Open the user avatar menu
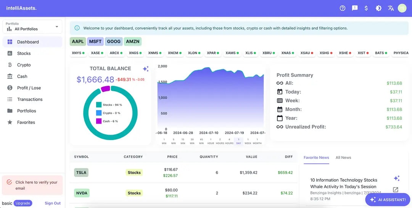412x208 pixels. pos(402,8)
